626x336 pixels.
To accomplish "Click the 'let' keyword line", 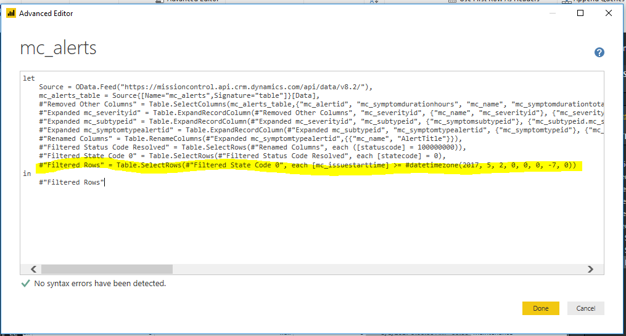I will (29, 78).
